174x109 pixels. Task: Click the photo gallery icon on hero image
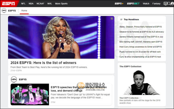pos(112,18)
